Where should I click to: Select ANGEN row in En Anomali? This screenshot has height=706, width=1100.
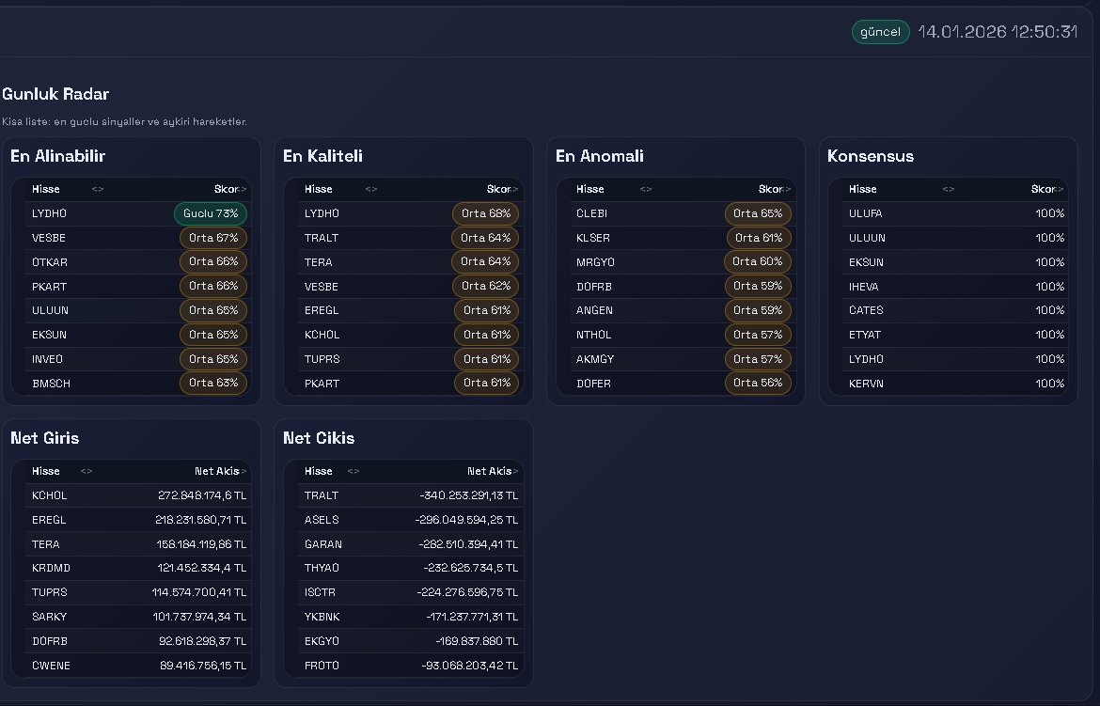point(684,310)
